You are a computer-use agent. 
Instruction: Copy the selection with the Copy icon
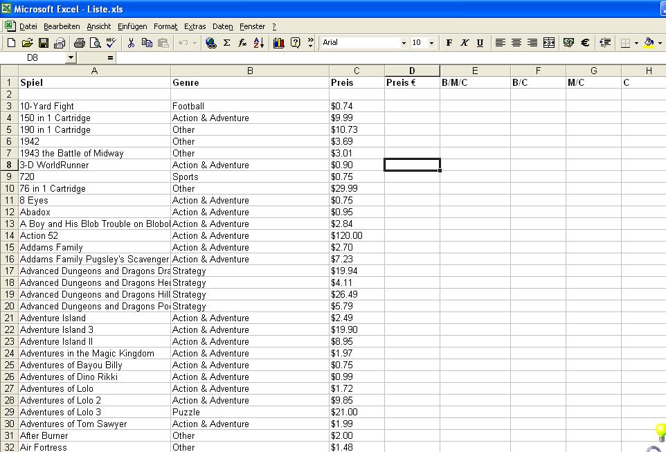tap(147, 43)
